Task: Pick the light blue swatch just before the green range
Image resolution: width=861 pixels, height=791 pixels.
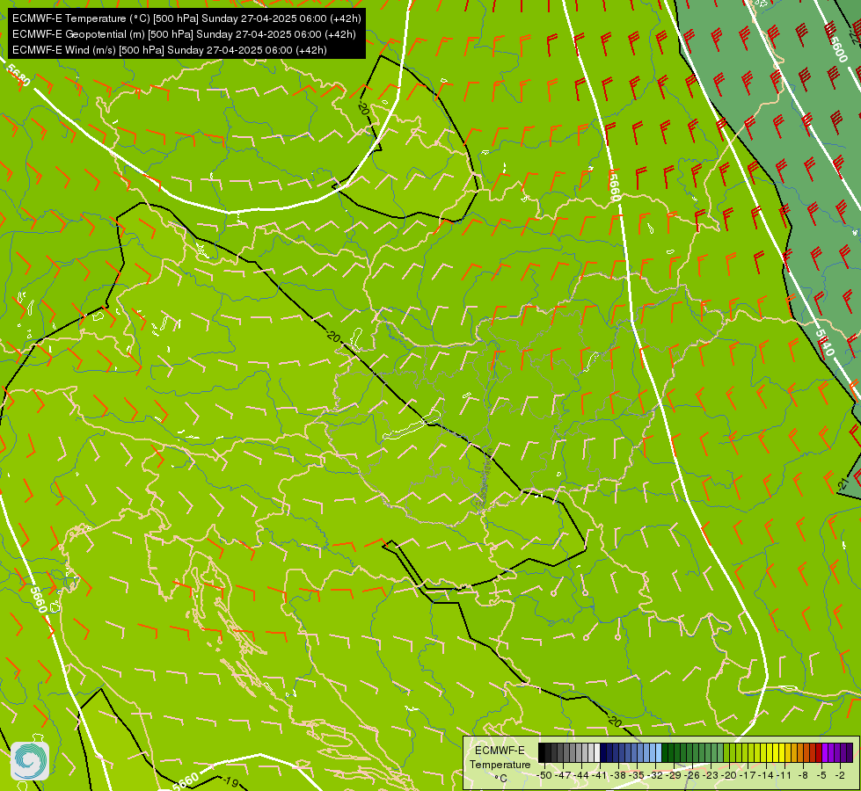Action: pos(659,752)
